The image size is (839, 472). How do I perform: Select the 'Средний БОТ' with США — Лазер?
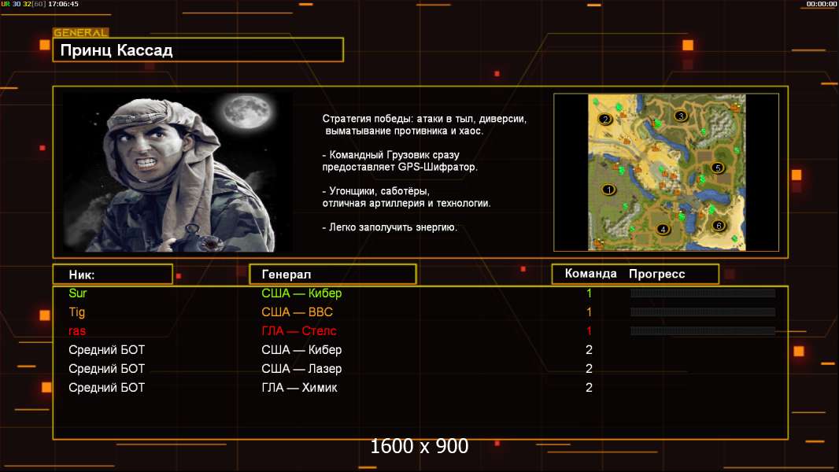click(x=106, y=369)
